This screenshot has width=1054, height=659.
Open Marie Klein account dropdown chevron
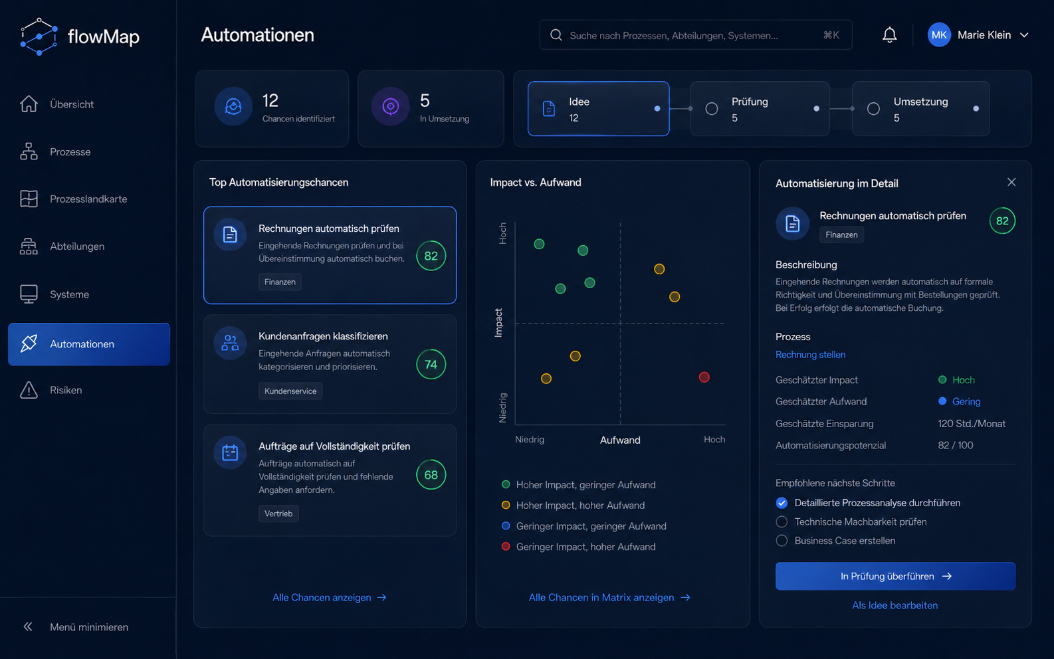[x=1024, y=35]
